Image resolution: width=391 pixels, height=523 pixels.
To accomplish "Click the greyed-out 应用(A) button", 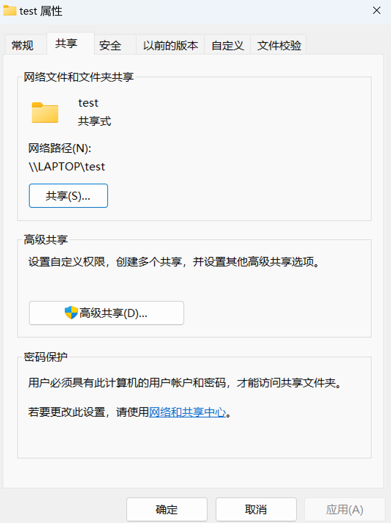I will 345,509.
